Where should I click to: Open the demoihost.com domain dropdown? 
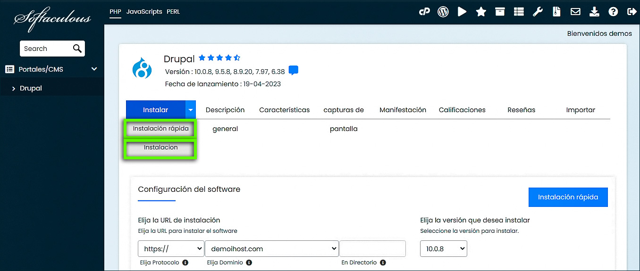pyautogui.click(x=272, y=248)
